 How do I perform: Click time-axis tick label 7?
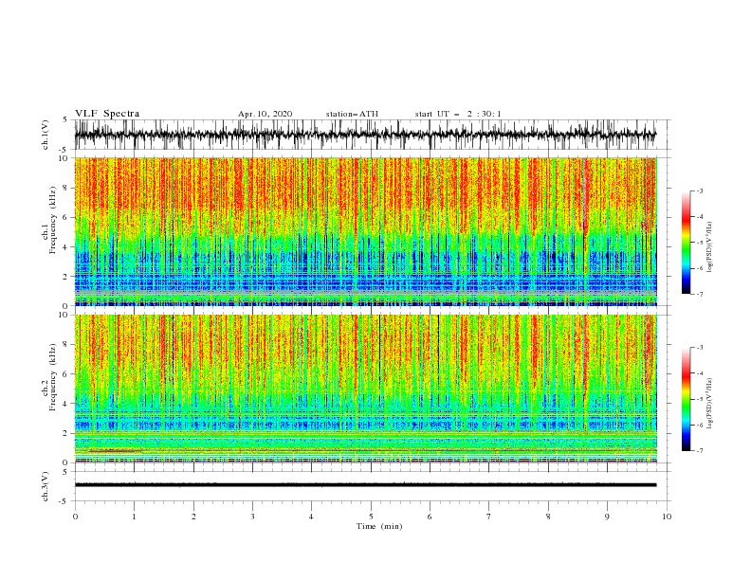489,517
